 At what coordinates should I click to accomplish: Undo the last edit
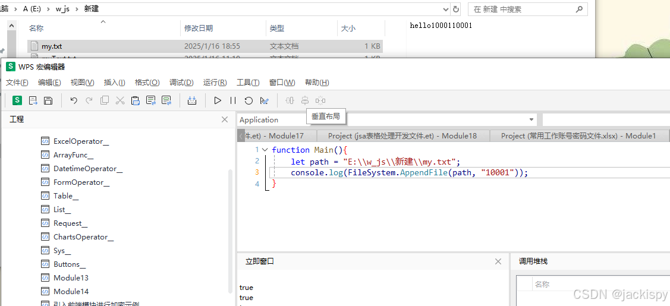[x=74, y=100]
